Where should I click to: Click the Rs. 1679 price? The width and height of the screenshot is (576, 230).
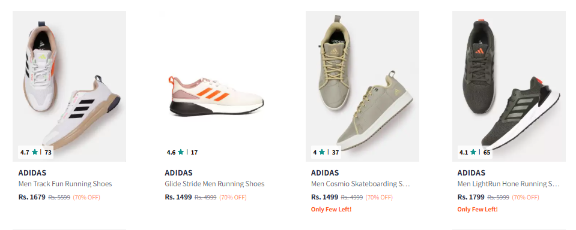[x=32, y=197]
